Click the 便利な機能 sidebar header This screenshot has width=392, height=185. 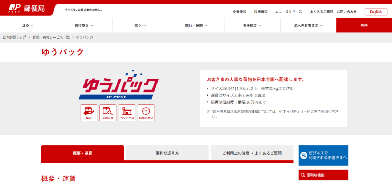tap(323, 175)
